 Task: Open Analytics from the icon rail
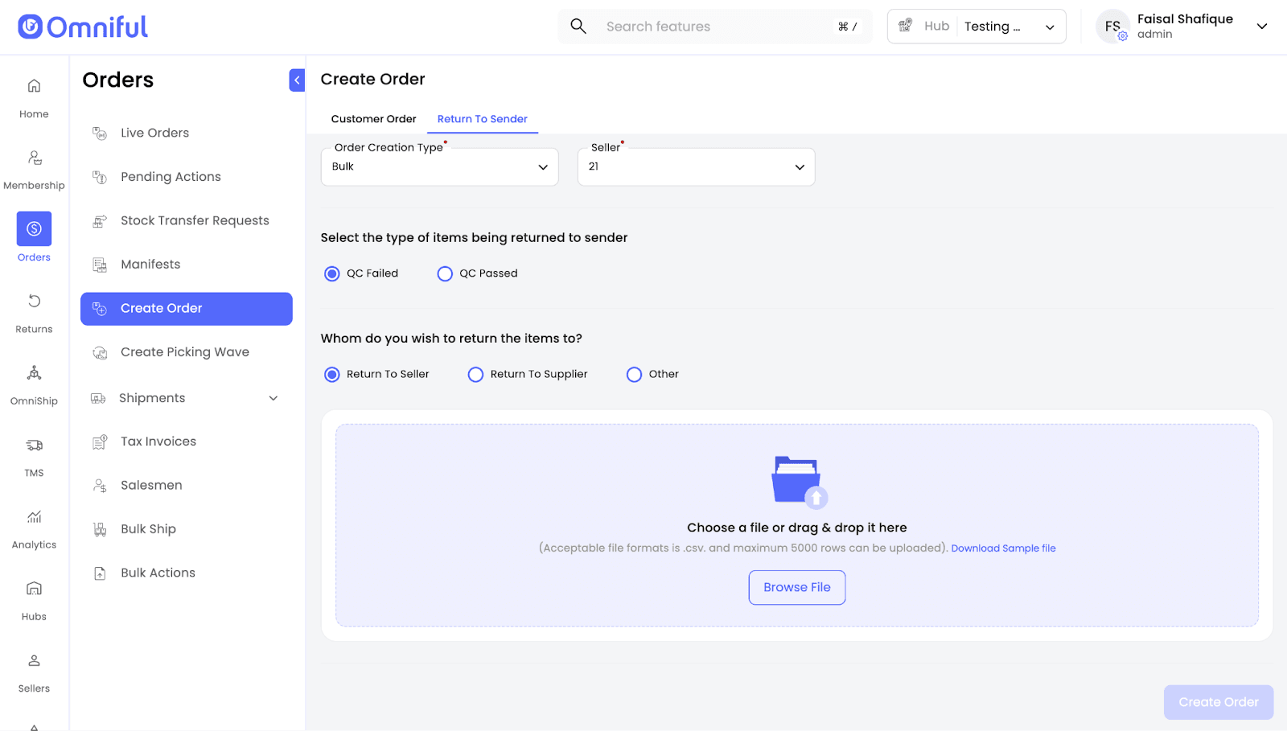click(34, 517)
